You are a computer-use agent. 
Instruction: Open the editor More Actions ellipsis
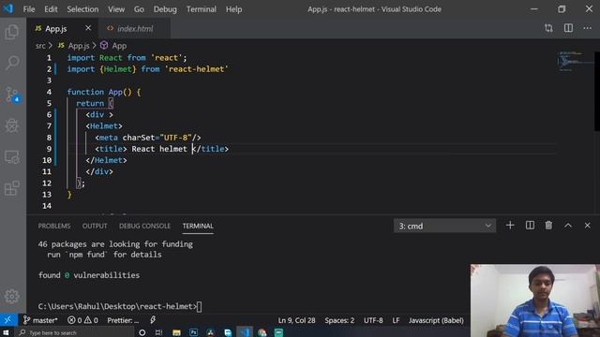click(588, 28)
